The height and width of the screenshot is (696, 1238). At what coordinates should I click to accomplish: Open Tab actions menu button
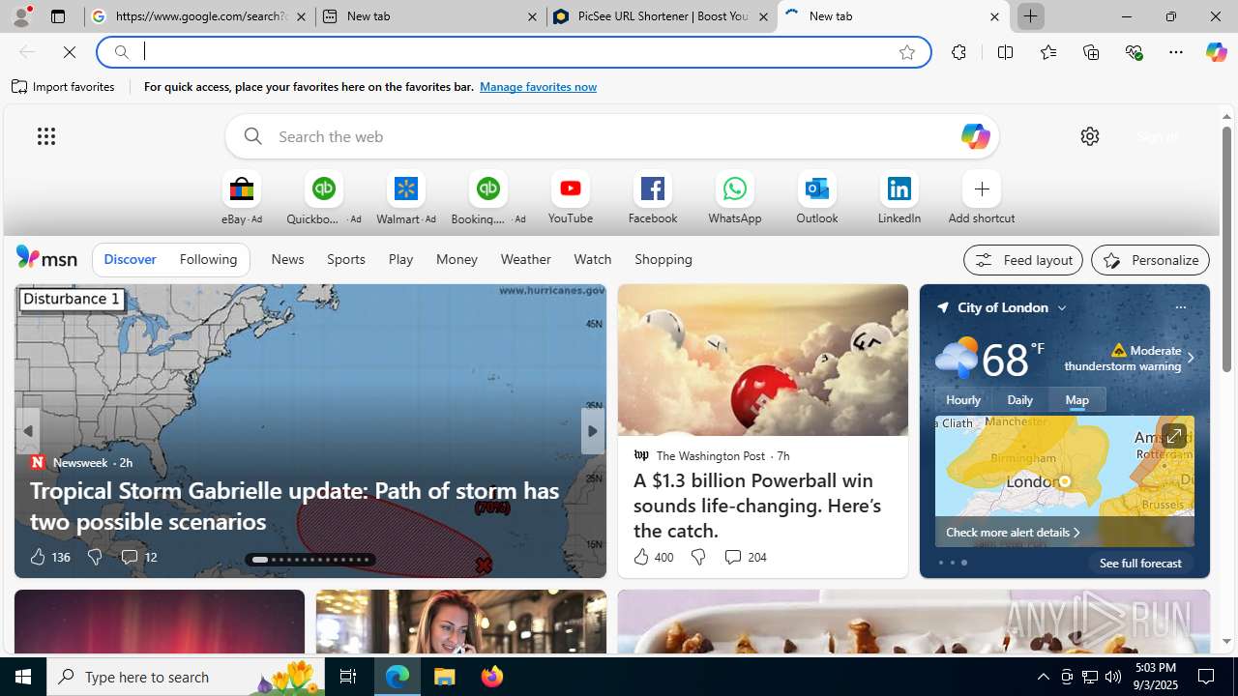coord(58,16)
